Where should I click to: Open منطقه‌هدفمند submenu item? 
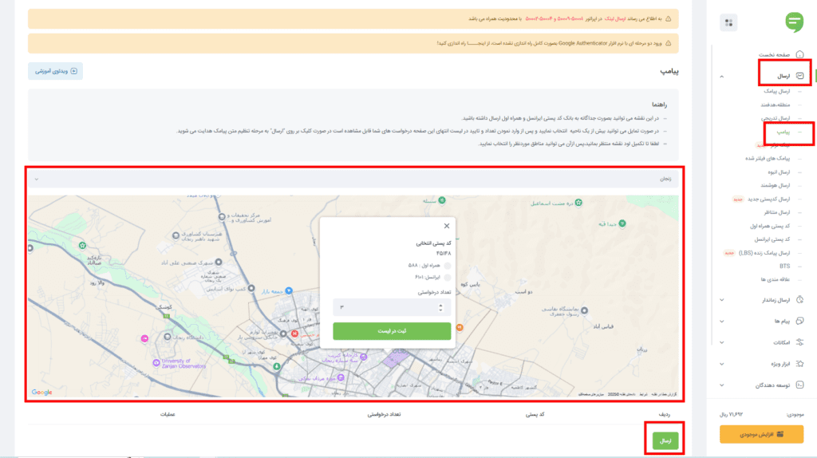pos(775,105)
